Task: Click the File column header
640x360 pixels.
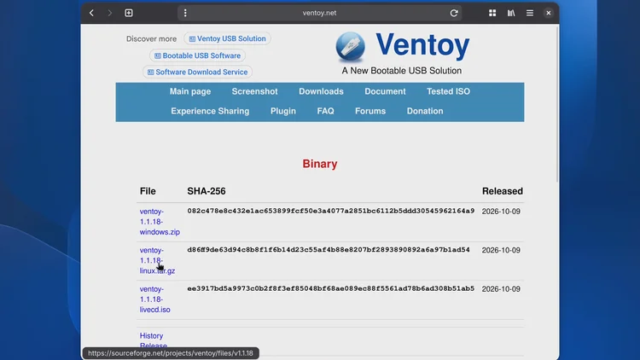Action: (x=148, y=191)
